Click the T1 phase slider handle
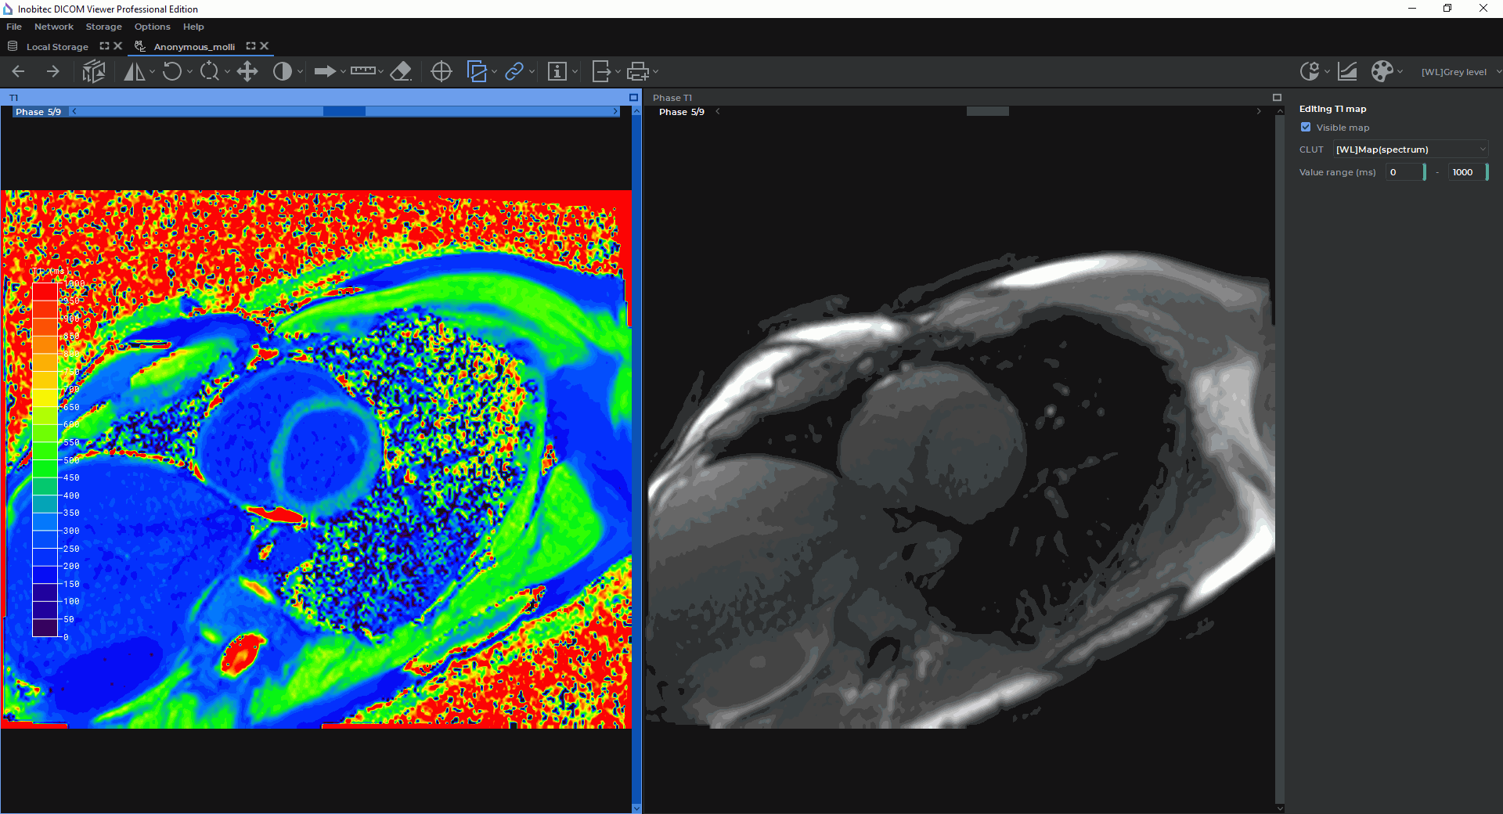The width and height of the screenshot is (1503, 814). (344, 112)
